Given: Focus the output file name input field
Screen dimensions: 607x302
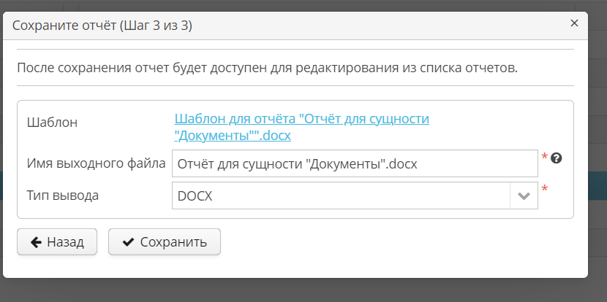Looking at the screenshot, I should tap(355, 164).
